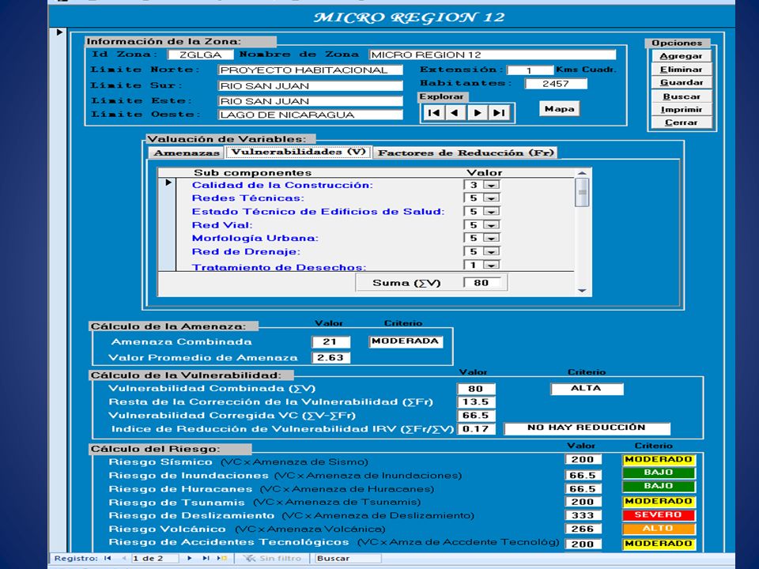Click Límite Oeste field LAGO DE NICARAGUA
The height and width of the screenshot is (569, 759).
(x=310, y=115)
